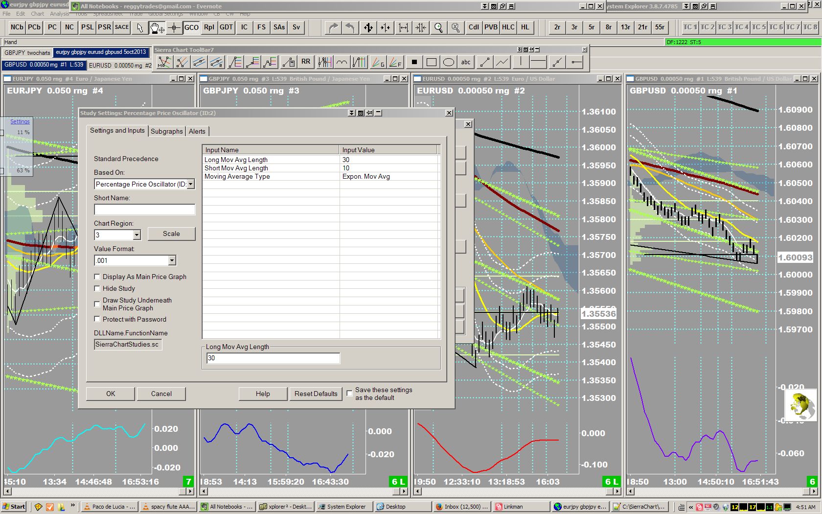
Task: Click the zoom magnifier tool
Action: tap(438, 27)
